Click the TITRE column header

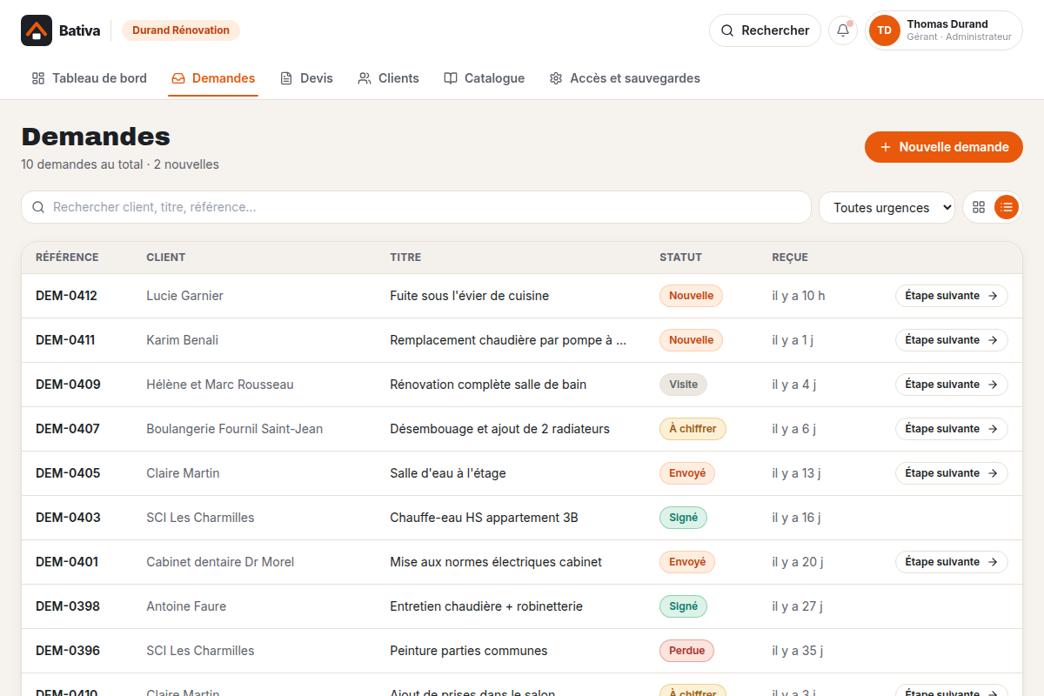(x=405, y=258)
